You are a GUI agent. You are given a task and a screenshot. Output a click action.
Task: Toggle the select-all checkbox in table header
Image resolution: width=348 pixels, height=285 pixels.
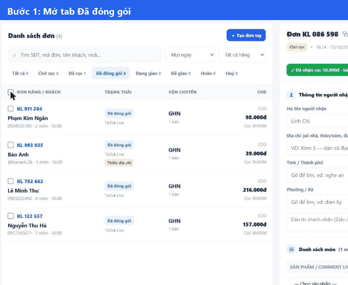click(x=11, y=92)
